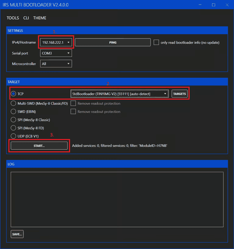Expand the Serial port COM3 dropdown

(x=56, y=53)
